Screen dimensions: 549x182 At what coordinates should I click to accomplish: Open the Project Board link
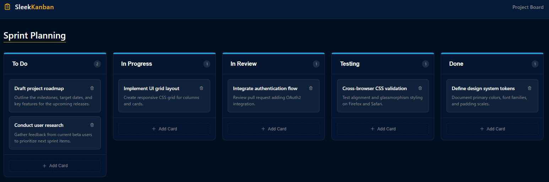(x=528, y=7)
